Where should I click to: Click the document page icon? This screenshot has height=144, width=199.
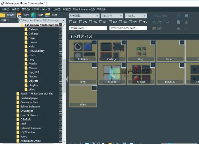click(178, 22)
